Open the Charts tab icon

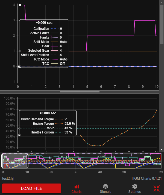tap(76, 187)
